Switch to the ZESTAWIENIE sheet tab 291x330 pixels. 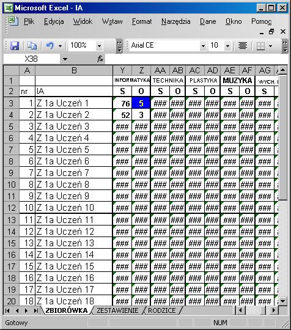coord(117,310)
